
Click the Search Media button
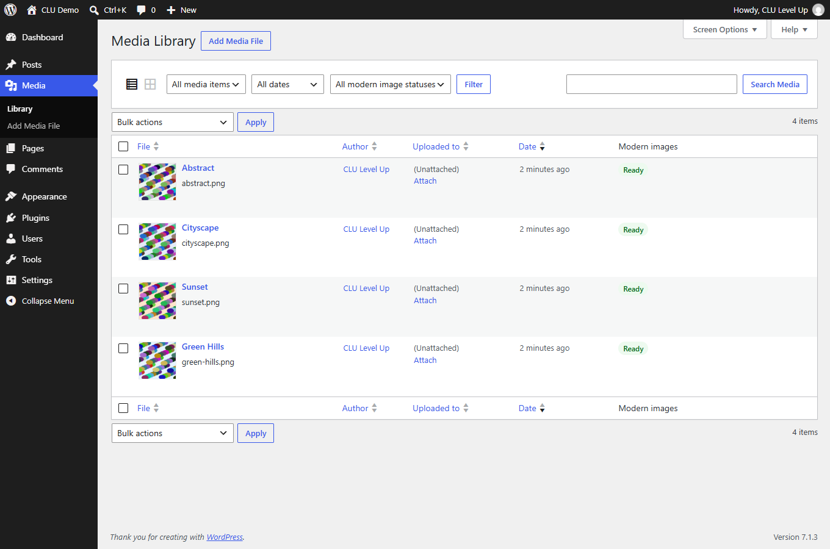pos(775,84)
